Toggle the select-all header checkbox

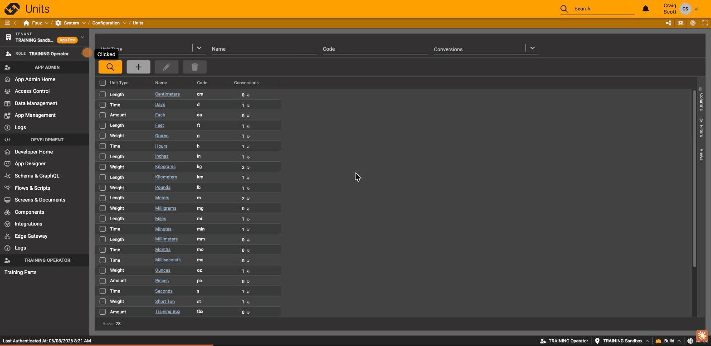tap(102, 82)
